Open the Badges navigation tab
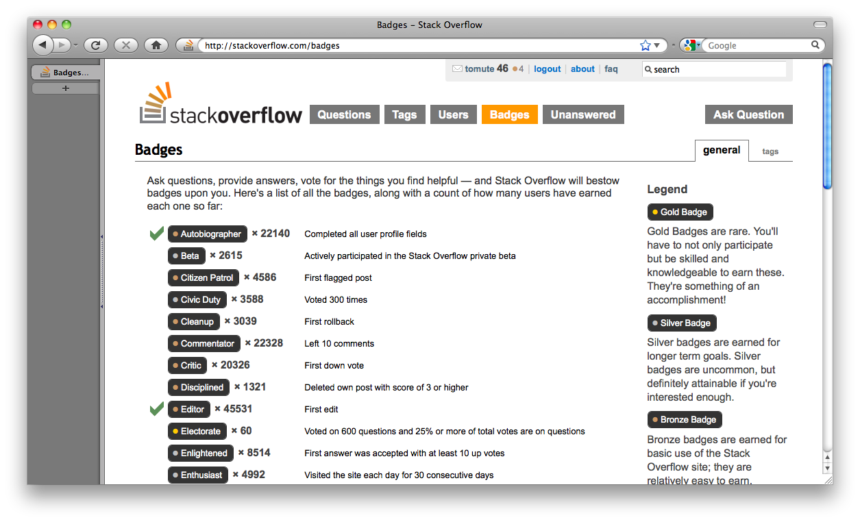860x522 pixels. 510,114
